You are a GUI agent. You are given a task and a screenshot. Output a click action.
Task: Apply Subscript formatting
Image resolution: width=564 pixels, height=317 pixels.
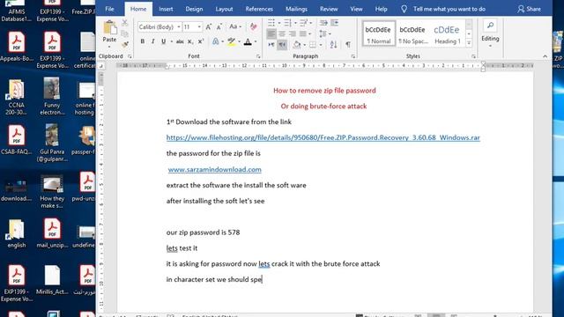coord(190,42)
